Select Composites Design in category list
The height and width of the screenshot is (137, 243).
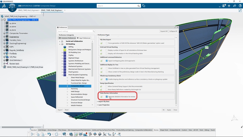[75, 86]
